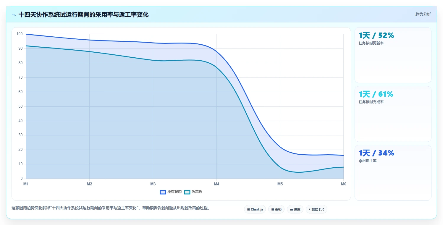Click the 0 y-axis tick label

(22, 179)
